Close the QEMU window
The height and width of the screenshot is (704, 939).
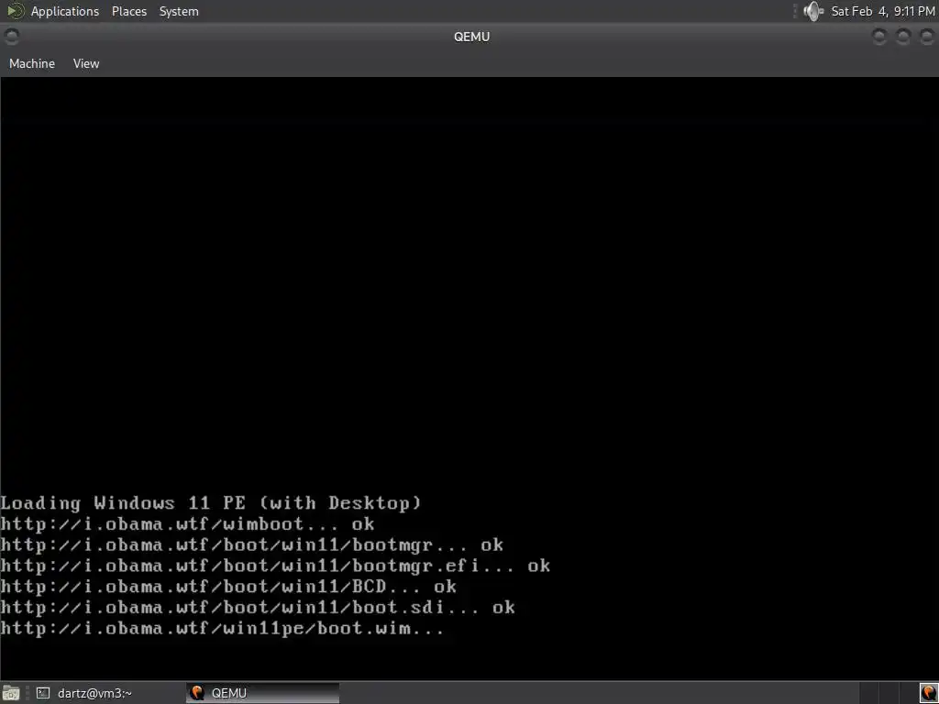click(926, 37)
